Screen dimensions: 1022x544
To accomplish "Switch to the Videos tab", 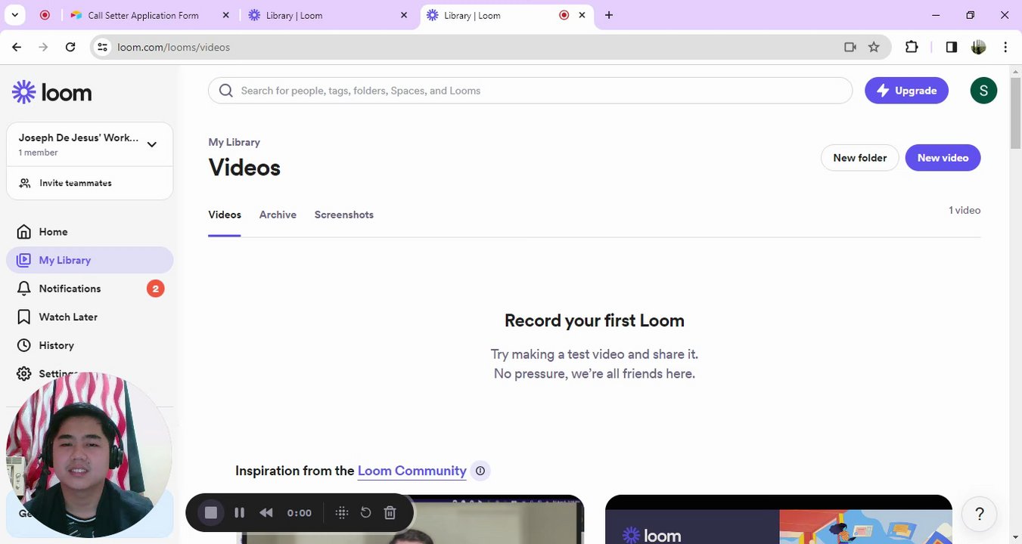I will pos(225,215).
